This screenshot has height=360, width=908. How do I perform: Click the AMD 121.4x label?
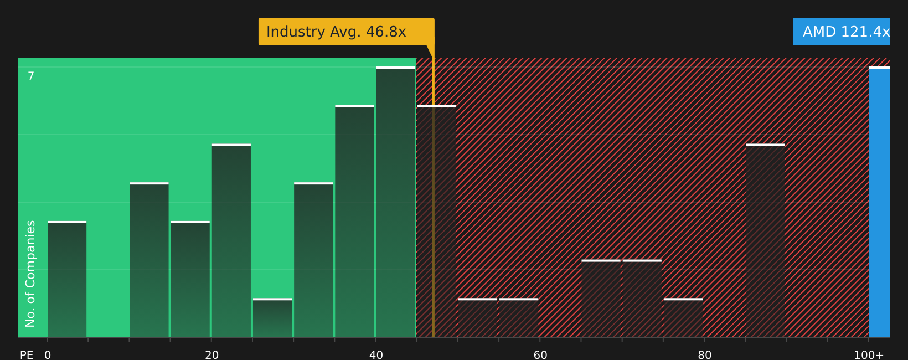click(x=842, y=32)
